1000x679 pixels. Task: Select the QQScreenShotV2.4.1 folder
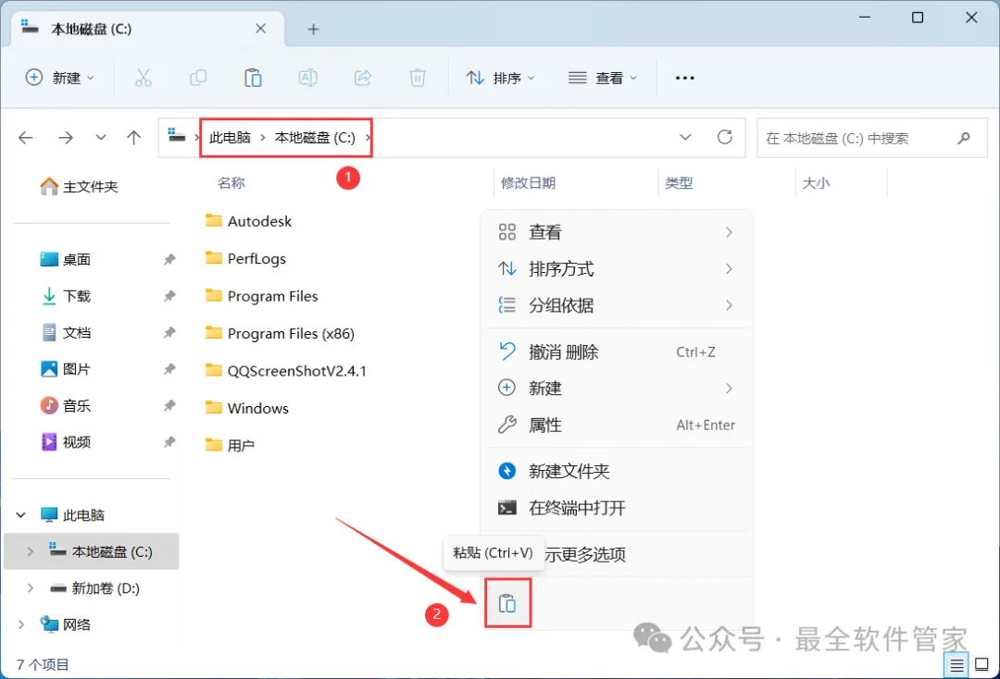coord(286,371)
